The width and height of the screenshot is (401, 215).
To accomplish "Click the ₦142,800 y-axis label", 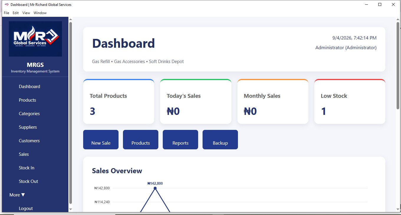I will tap(102, 188).
